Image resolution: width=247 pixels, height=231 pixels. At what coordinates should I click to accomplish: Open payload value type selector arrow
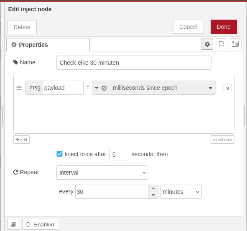97,88
